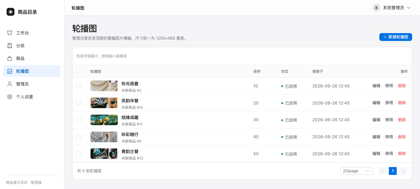
Task: Click the 商品 shopping bag icon
Action: pyautogui.click(x=10, y=59)
